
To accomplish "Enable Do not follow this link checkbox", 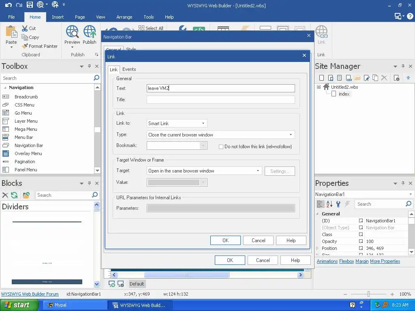I will 221,147.
